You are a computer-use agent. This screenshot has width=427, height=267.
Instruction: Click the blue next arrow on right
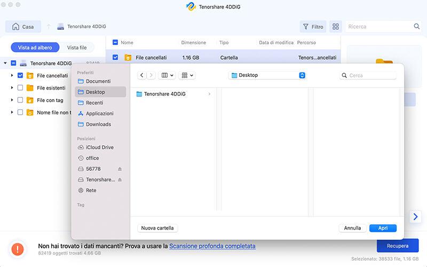click(416, 216)
